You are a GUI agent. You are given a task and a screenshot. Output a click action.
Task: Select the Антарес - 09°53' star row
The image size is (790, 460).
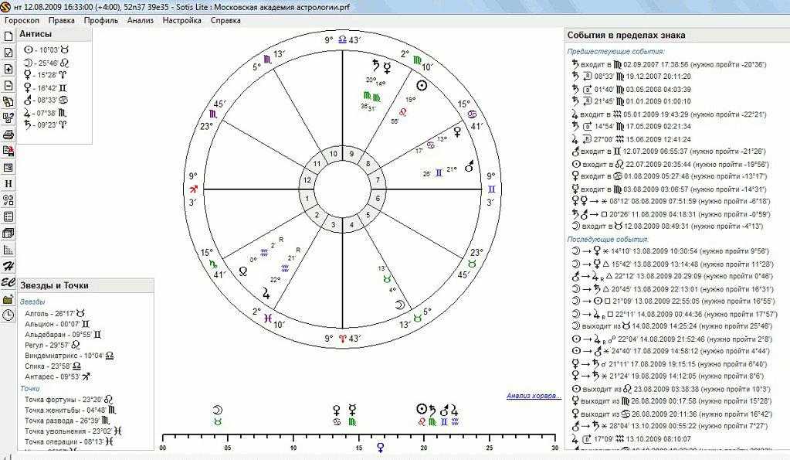point(57,377)
